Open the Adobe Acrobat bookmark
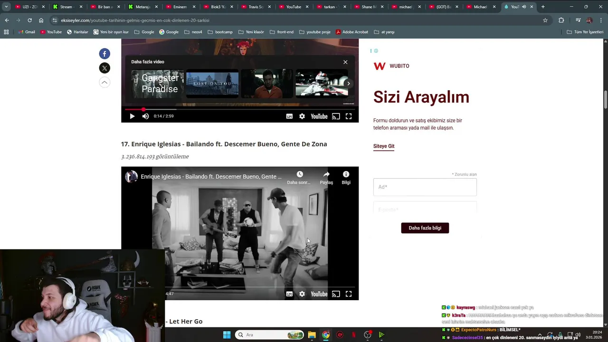This screenshot has width=608, height=342. [352, 32]
